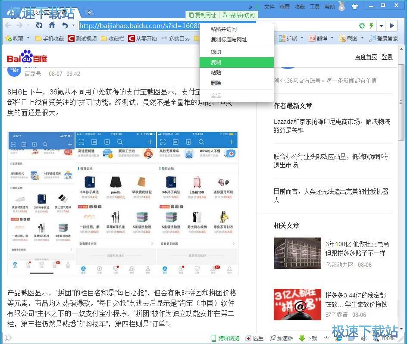Expand the hidden menu chevron in title bar
The image size is (407, 344).
(x=250, y=7)
